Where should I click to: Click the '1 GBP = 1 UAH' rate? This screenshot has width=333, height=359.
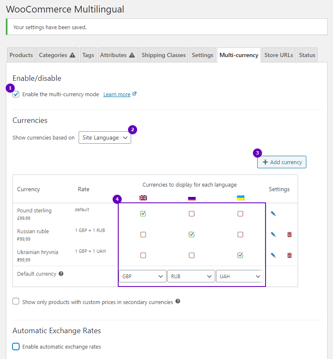90,251
